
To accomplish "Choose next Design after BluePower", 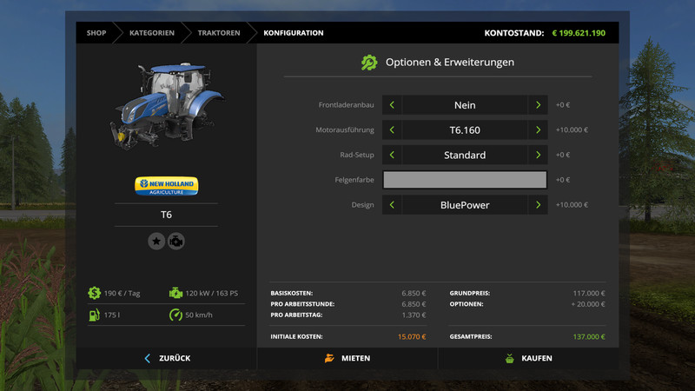I will (538, 205).
